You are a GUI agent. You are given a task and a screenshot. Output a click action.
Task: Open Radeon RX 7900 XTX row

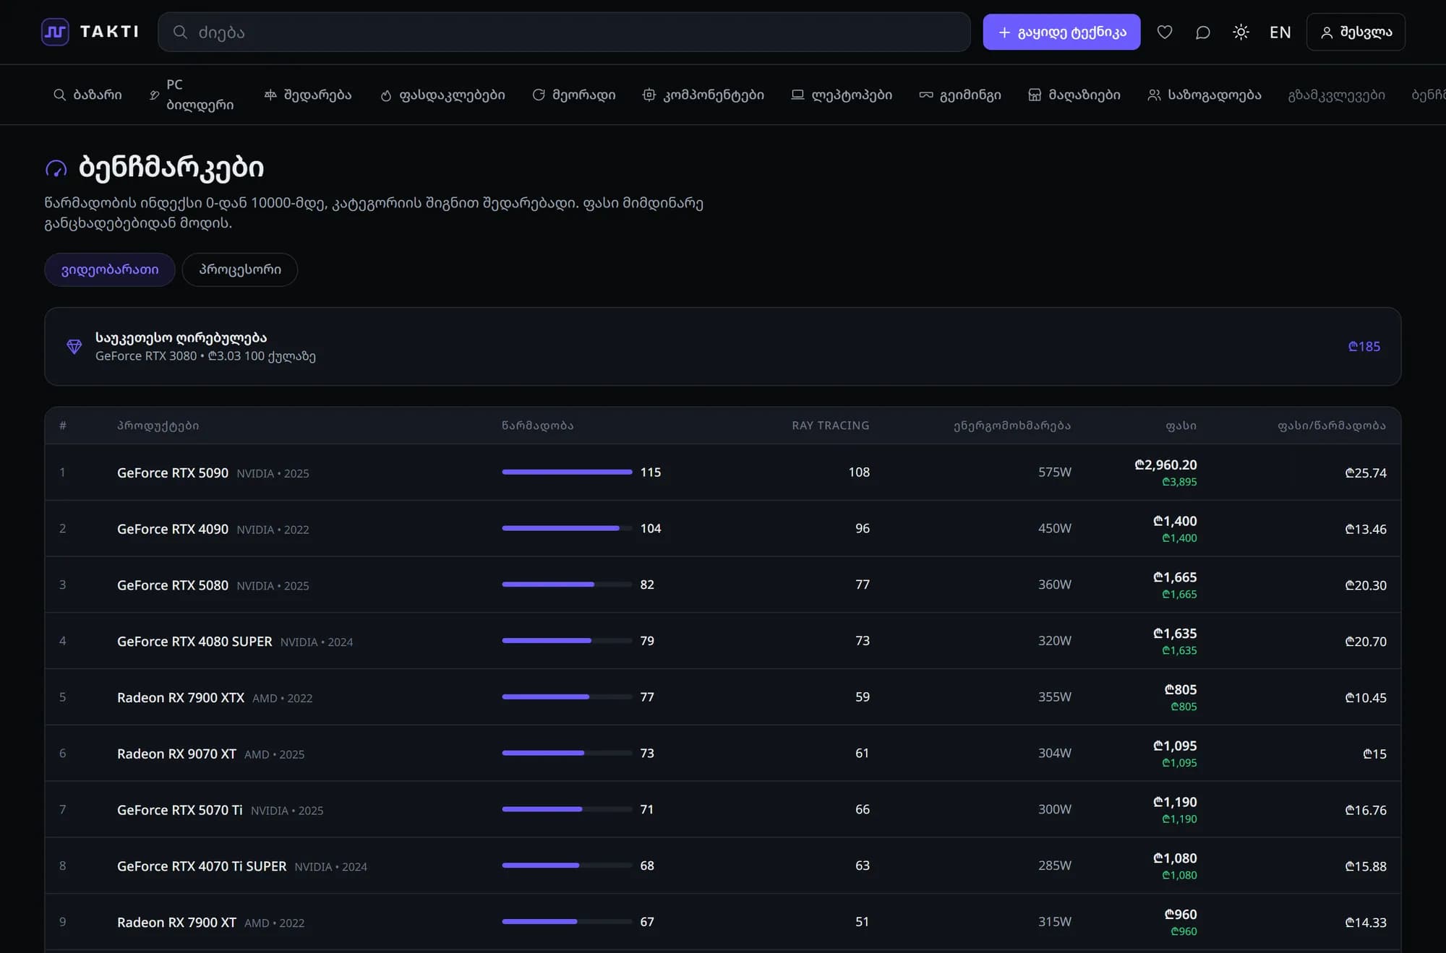723,697
